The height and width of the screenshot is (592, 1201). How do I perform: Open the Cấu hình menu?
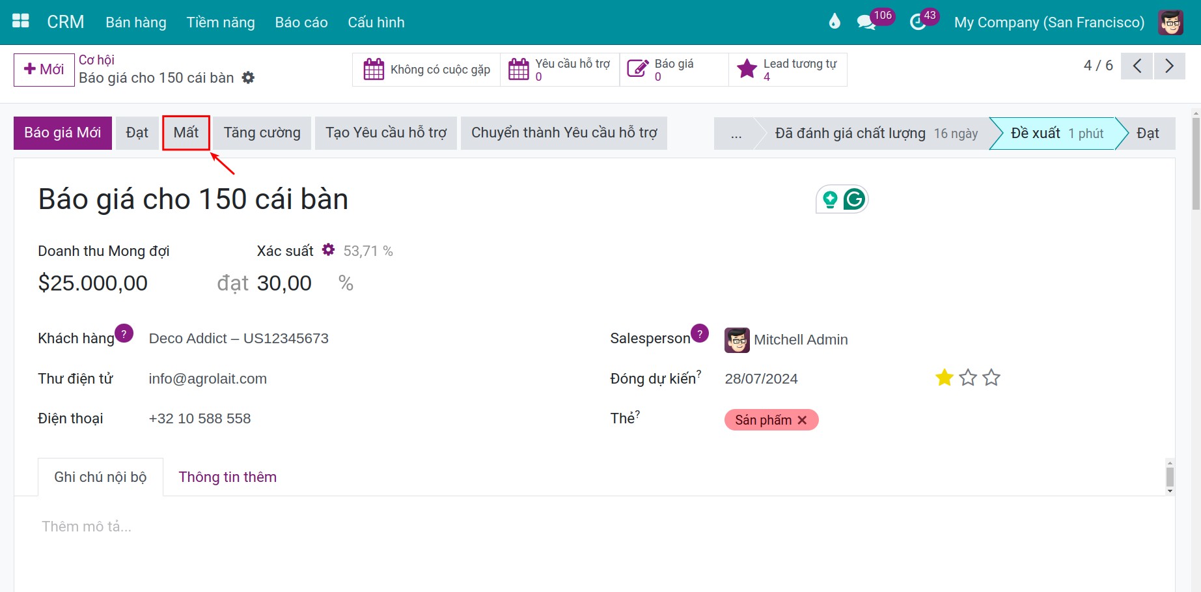(x=376, y=22)
